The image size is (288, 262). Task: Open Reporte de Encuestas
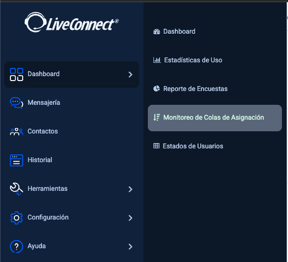pos(195,89)
